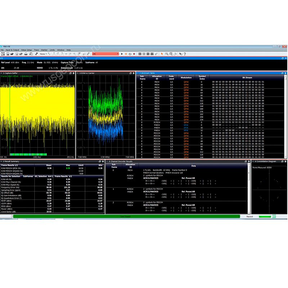
Task: Undock the EVM vs Carrier window
Action: coord(130,73)
